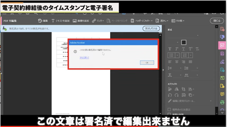
Task: Open the さらに詳しく link in dialog
Action: coord(84,58)
